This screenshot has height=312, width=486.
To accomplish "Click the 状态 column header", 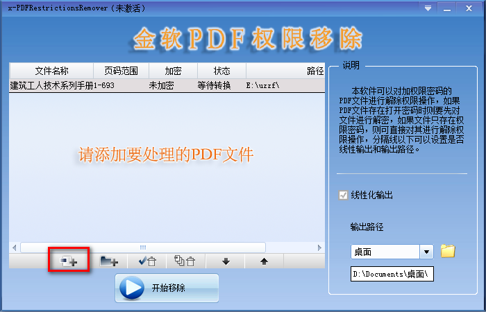I will [x=221, y=71].
